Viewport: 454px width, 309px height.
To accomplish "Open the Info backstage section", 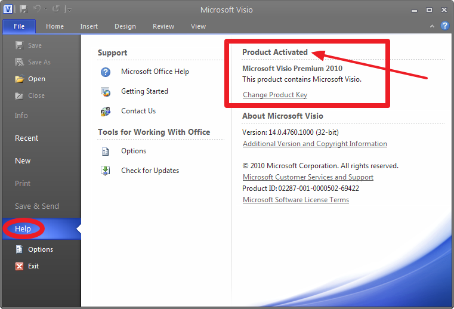I will point(21,116).
